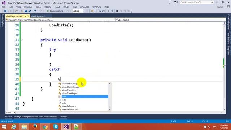Viewport: 231px width, 130px height.
Task: Open Skype from the taskbar
Action: pos(56,127)
